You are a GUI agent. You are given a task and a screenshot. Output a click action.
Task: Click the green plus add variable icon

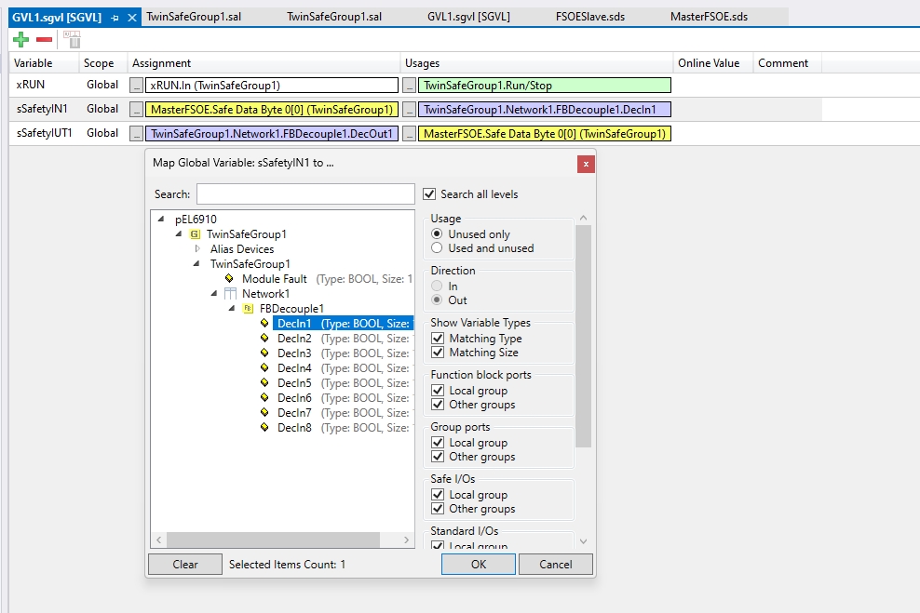point(21,39)
